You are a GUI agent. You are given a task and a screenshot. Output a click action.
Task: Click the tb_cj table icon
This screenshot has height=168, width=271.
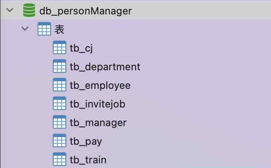click(x=60, y=47)
